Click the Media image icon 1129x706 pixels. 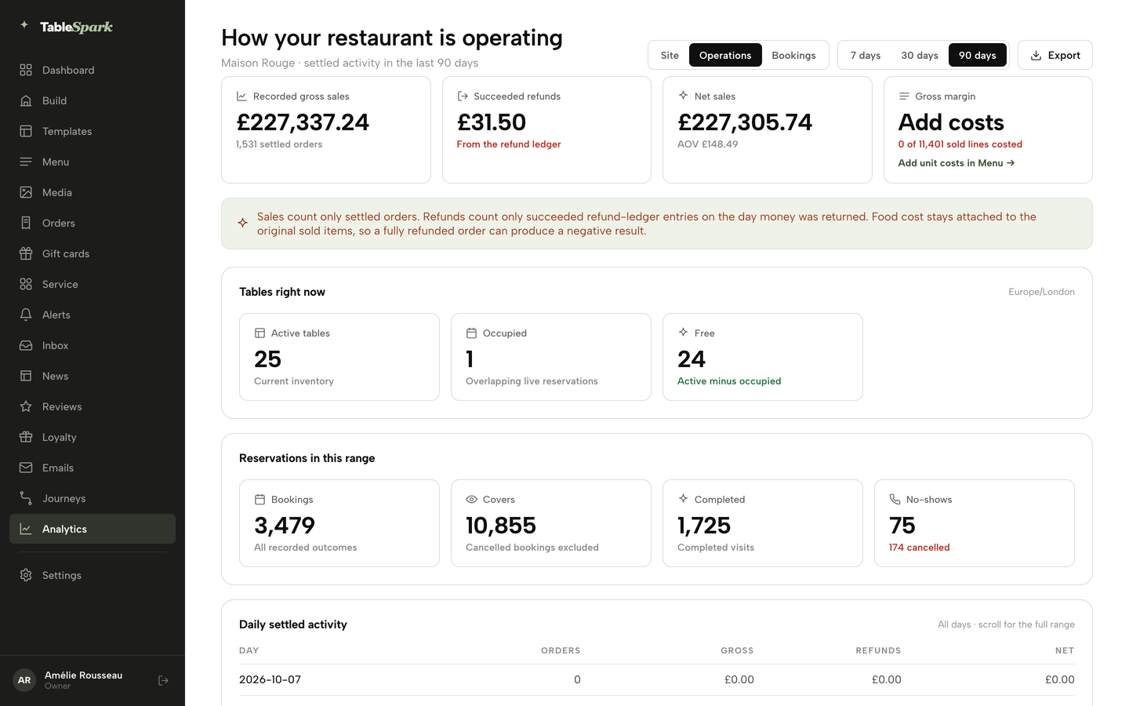pyautogui.click(x=26, y=192)
